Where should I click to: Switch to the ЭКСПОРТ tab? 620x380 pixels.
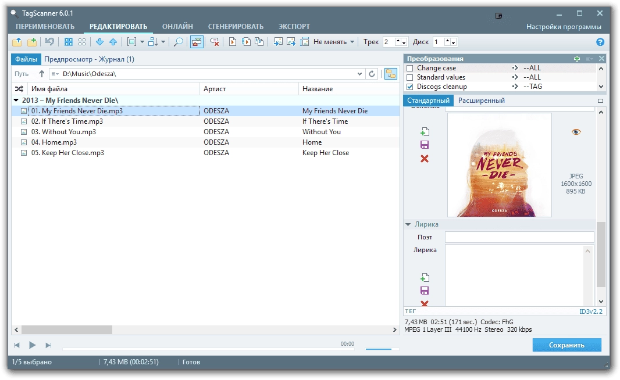tap(294, 27)
